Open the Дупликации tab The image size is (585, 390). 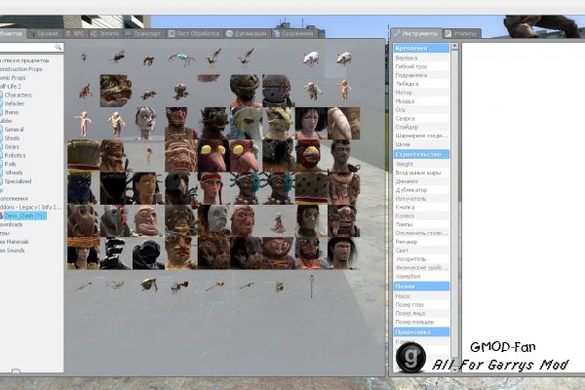click(x=247, y=33)
